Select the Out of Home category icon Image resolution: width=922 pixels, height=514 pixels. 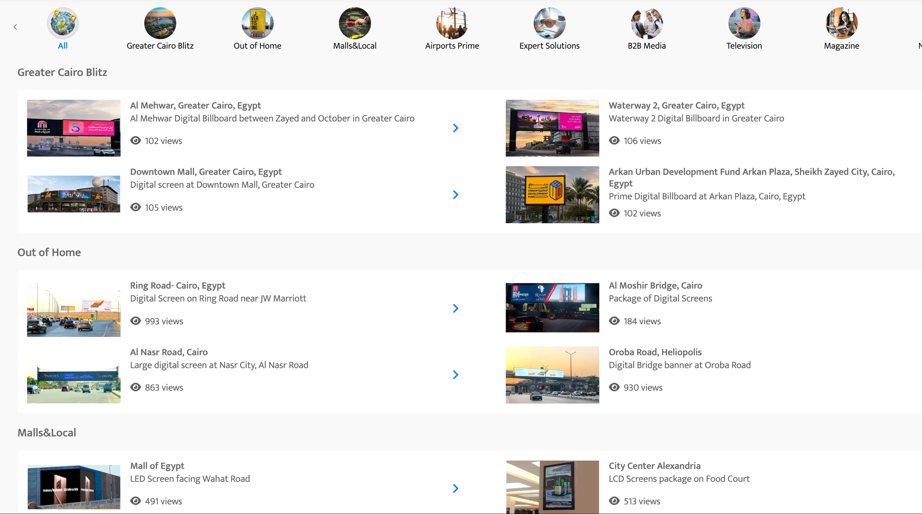[x=257, y=23]
